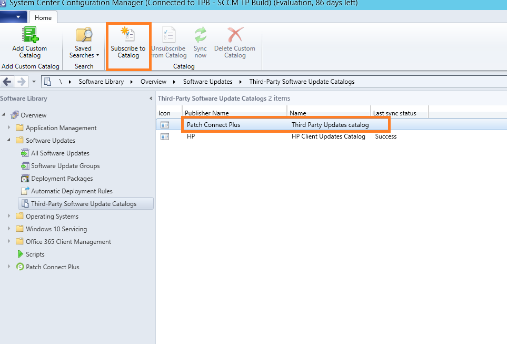The height and width of the screenshot is (344, 507).
Task: Collapse the Software Library navigation pane
Action: coord(151,98)
